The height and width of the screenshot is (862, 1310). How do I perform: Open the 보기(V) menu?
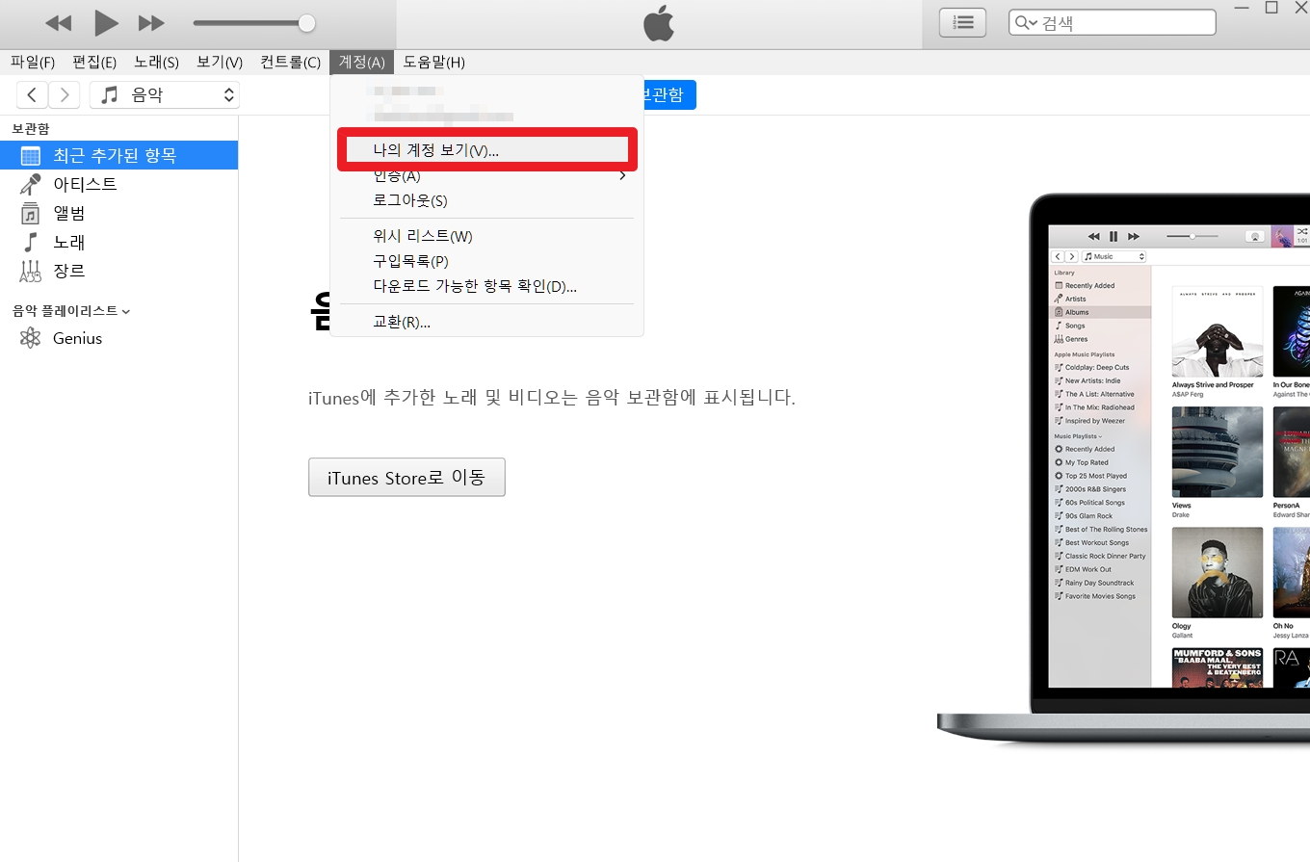click(x=220, y=63)
